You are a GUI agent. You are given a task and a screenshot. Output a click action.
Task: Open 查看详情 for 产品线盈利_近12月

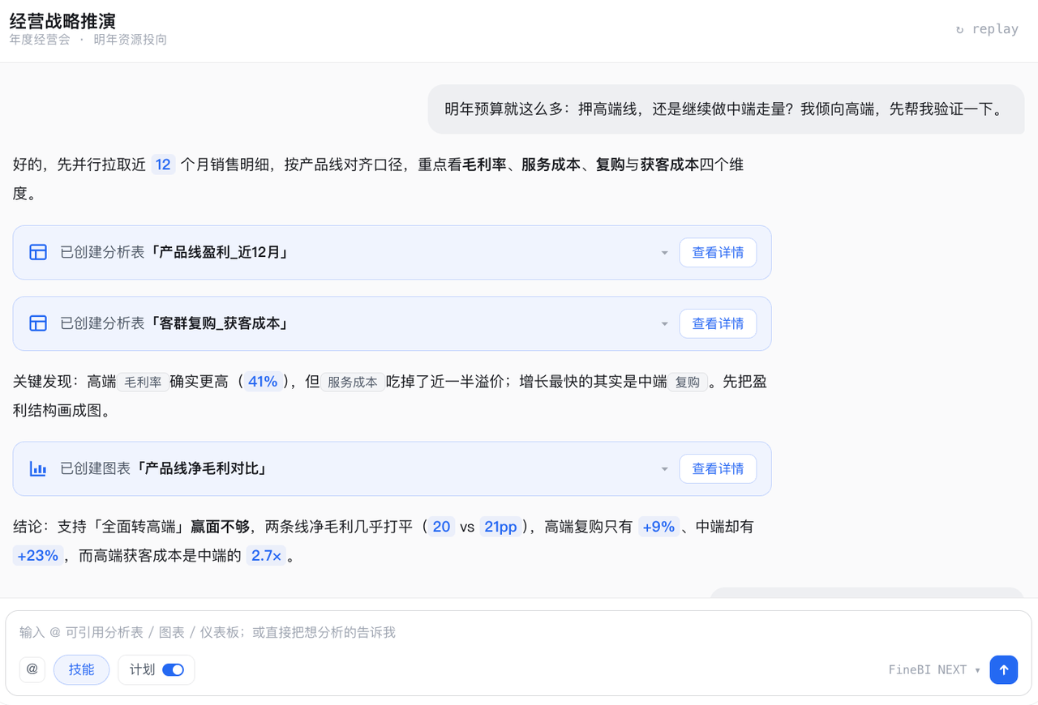tap(718, 253)
